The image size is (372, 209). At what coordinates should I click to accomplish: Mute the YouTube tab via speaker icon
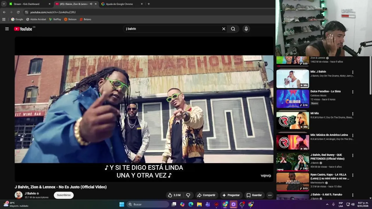(91, 4)
